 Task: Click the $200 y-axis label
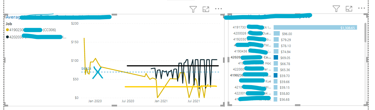(75, 23)
